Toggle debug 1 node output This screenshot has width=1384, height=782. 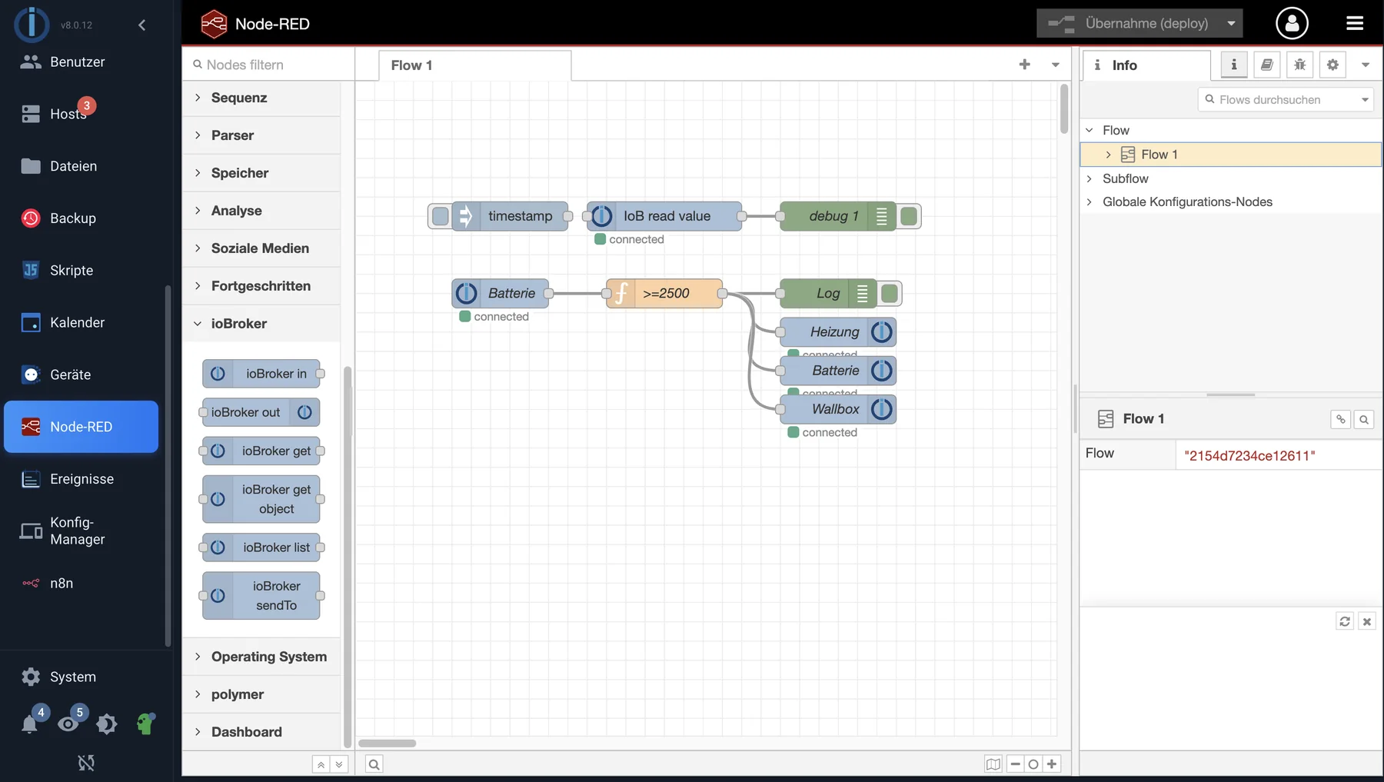click(909, 216)
